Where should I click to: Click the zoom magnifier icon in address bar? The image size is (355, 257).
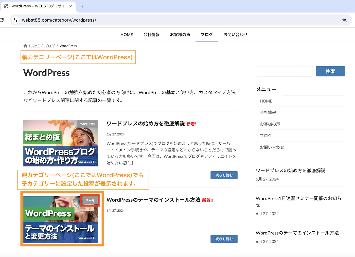tap(344, 20)
